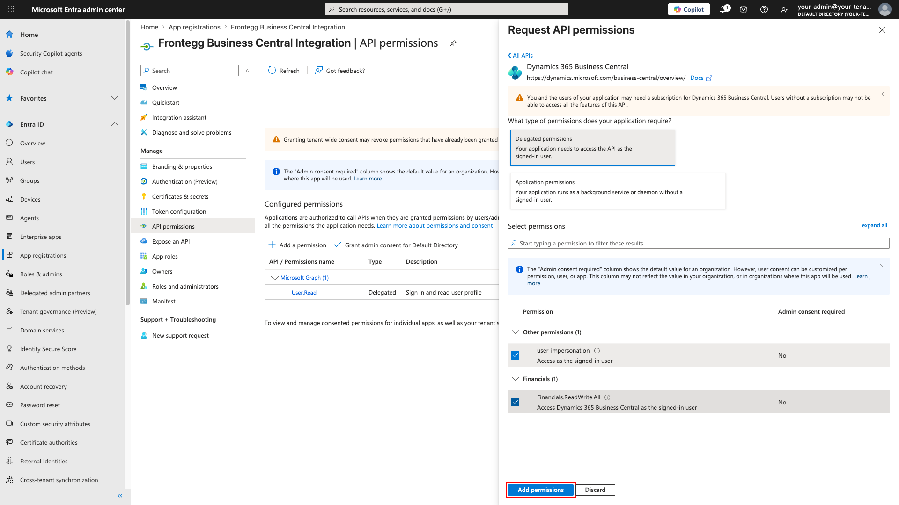Viewport: 899px width, 505px height.
Task: Open the help question mark icon
Action: tap(764, 9)
